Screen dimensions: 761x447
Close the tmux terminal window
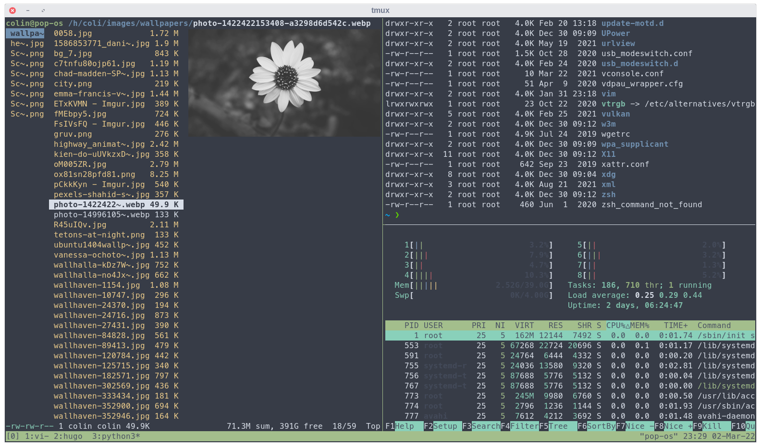click(x=12, y=10)
